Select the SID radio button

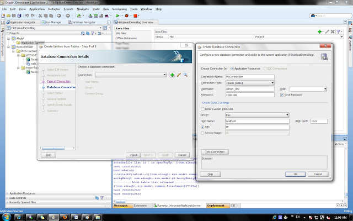202,127
